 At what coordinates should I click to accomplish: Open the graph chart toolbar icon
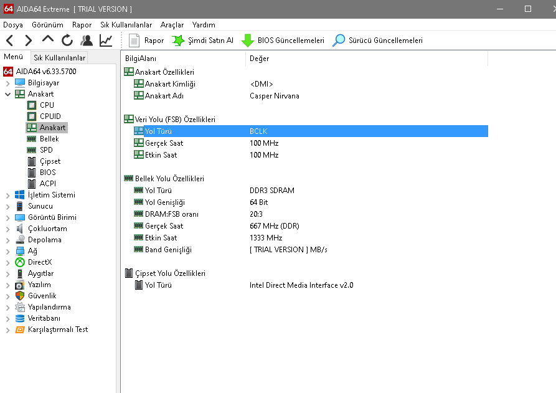pos(106,40)
